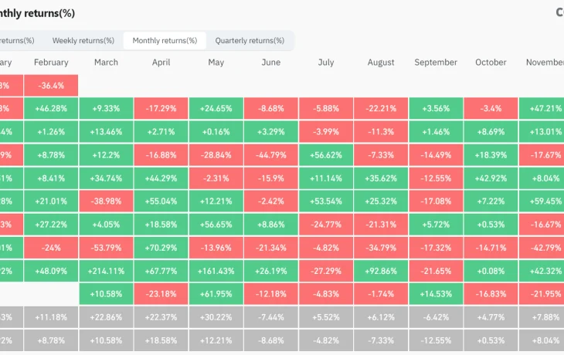Image resolution: width=564 pixels, height=355 pixels.
Task: Click the +9.33% March cell
Action: [106, 109]
